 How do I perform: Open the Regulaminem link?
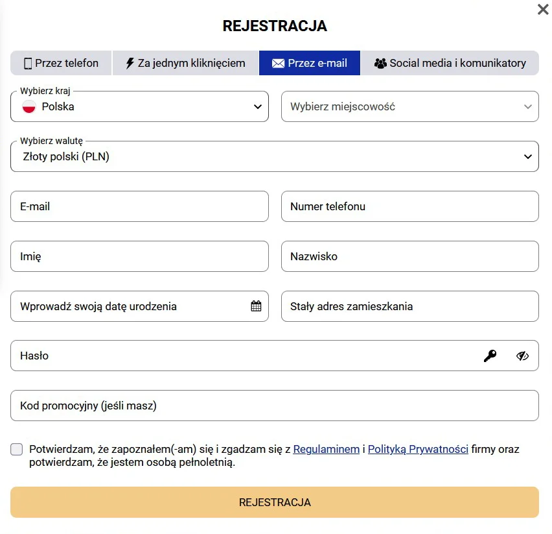[326, 448]
